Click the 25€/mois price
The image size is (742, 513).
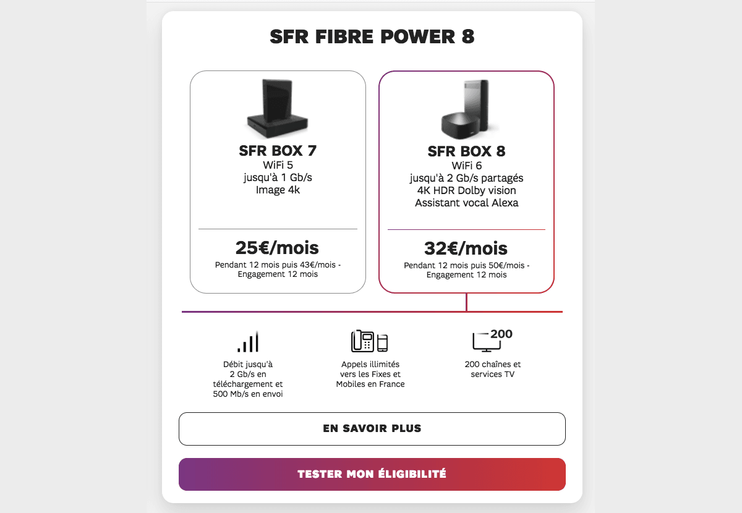278,248
